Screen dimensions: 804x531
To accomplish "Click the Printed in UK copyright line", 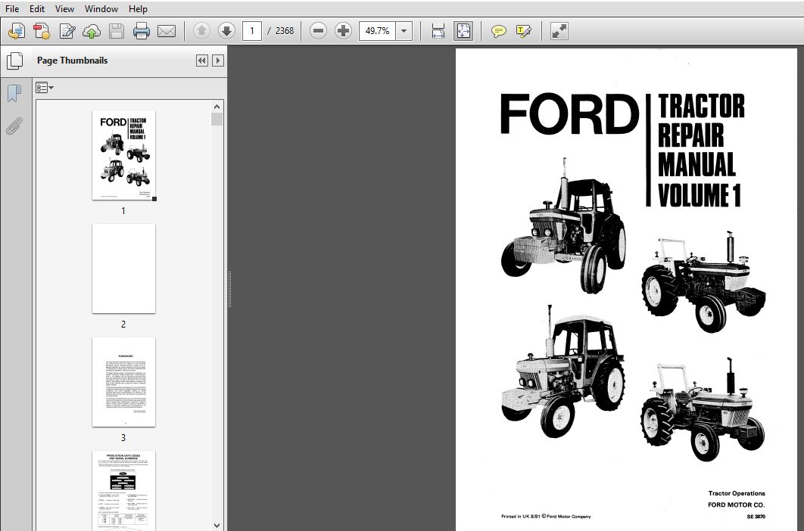I will point(546,517).
